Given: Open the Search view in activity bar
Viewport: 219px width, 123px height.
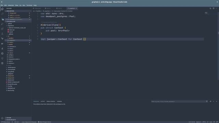Looking at the screenshot, I should [2, 14].
